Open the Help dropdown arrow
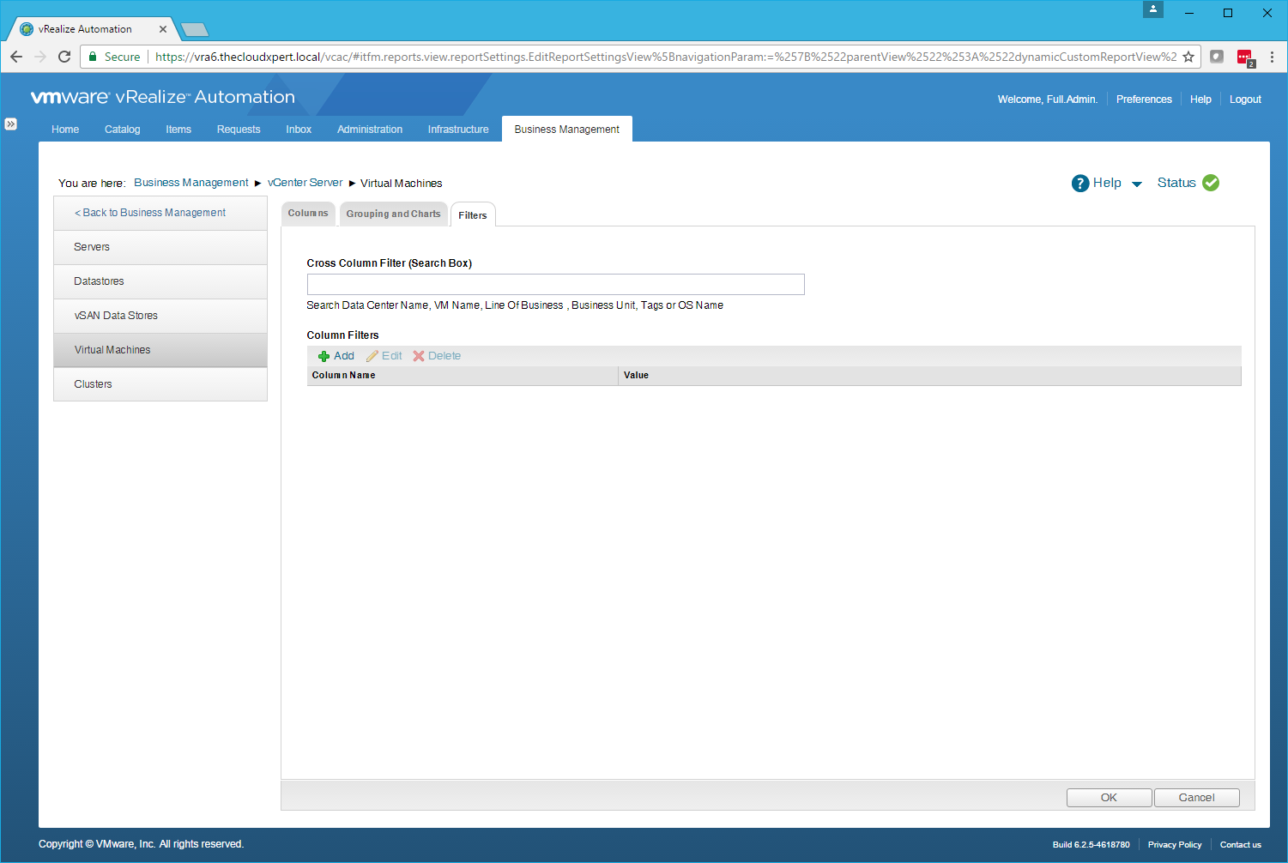The width and height of the screenshot is (1288, 863). 1137,184
